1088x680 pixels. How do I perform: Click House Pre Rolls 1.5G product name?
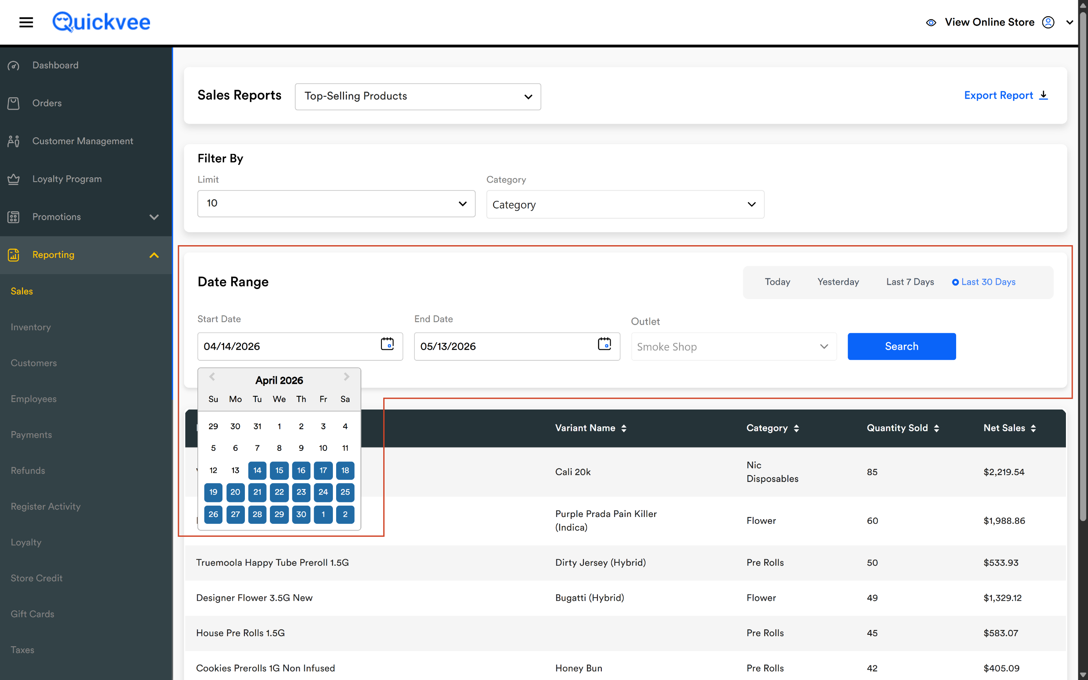tap(240, 633)
